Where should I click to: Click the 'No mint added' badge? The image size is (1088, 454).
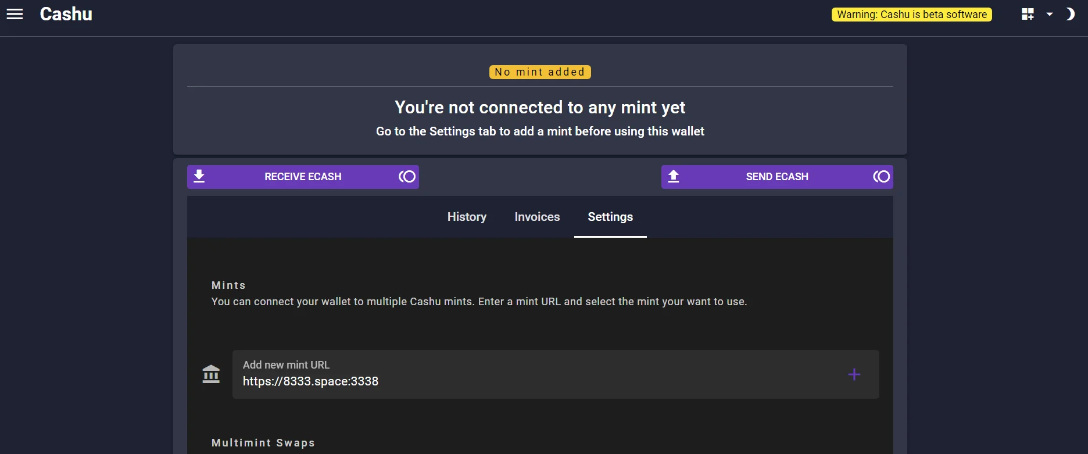tap(540, 72)
